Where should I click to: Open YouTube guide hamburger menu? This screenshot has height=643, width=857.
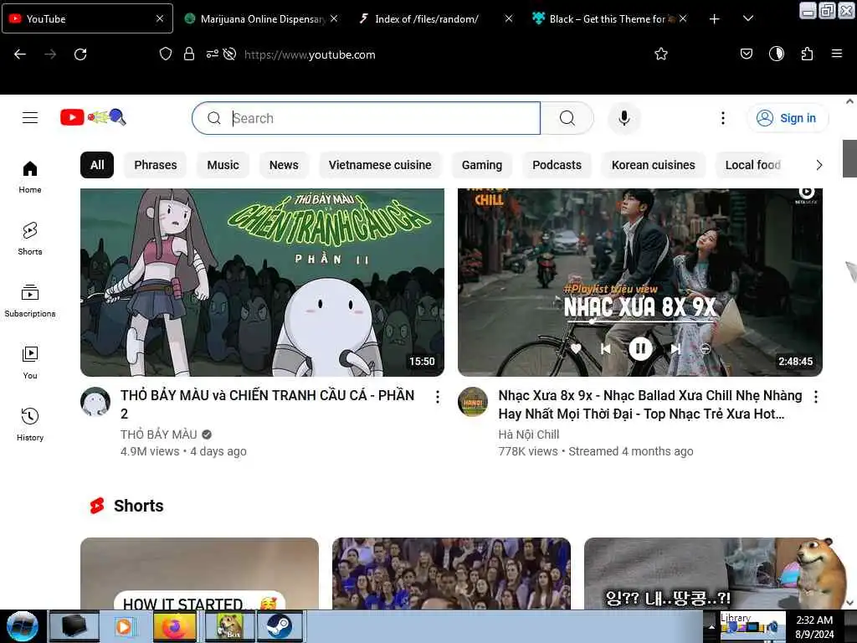click(x=30, y=117)
